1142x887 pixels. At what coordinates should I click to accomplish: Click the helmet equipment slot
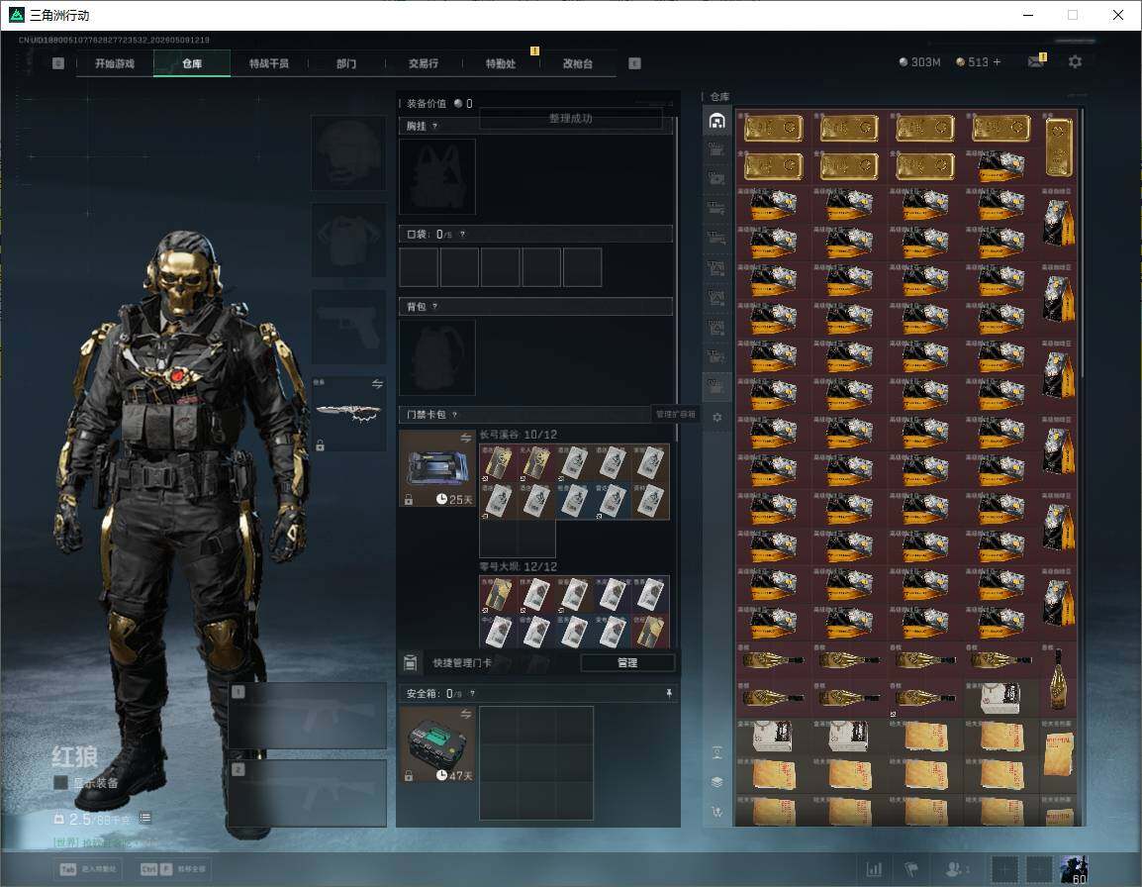point(349,153)
